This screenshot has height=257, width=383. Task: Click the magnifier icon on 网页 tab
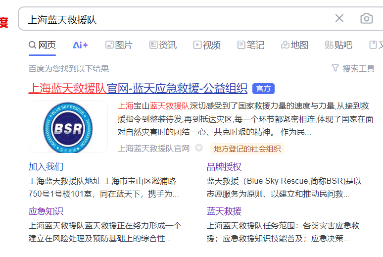pyautogui.click(x=32, y=45)
